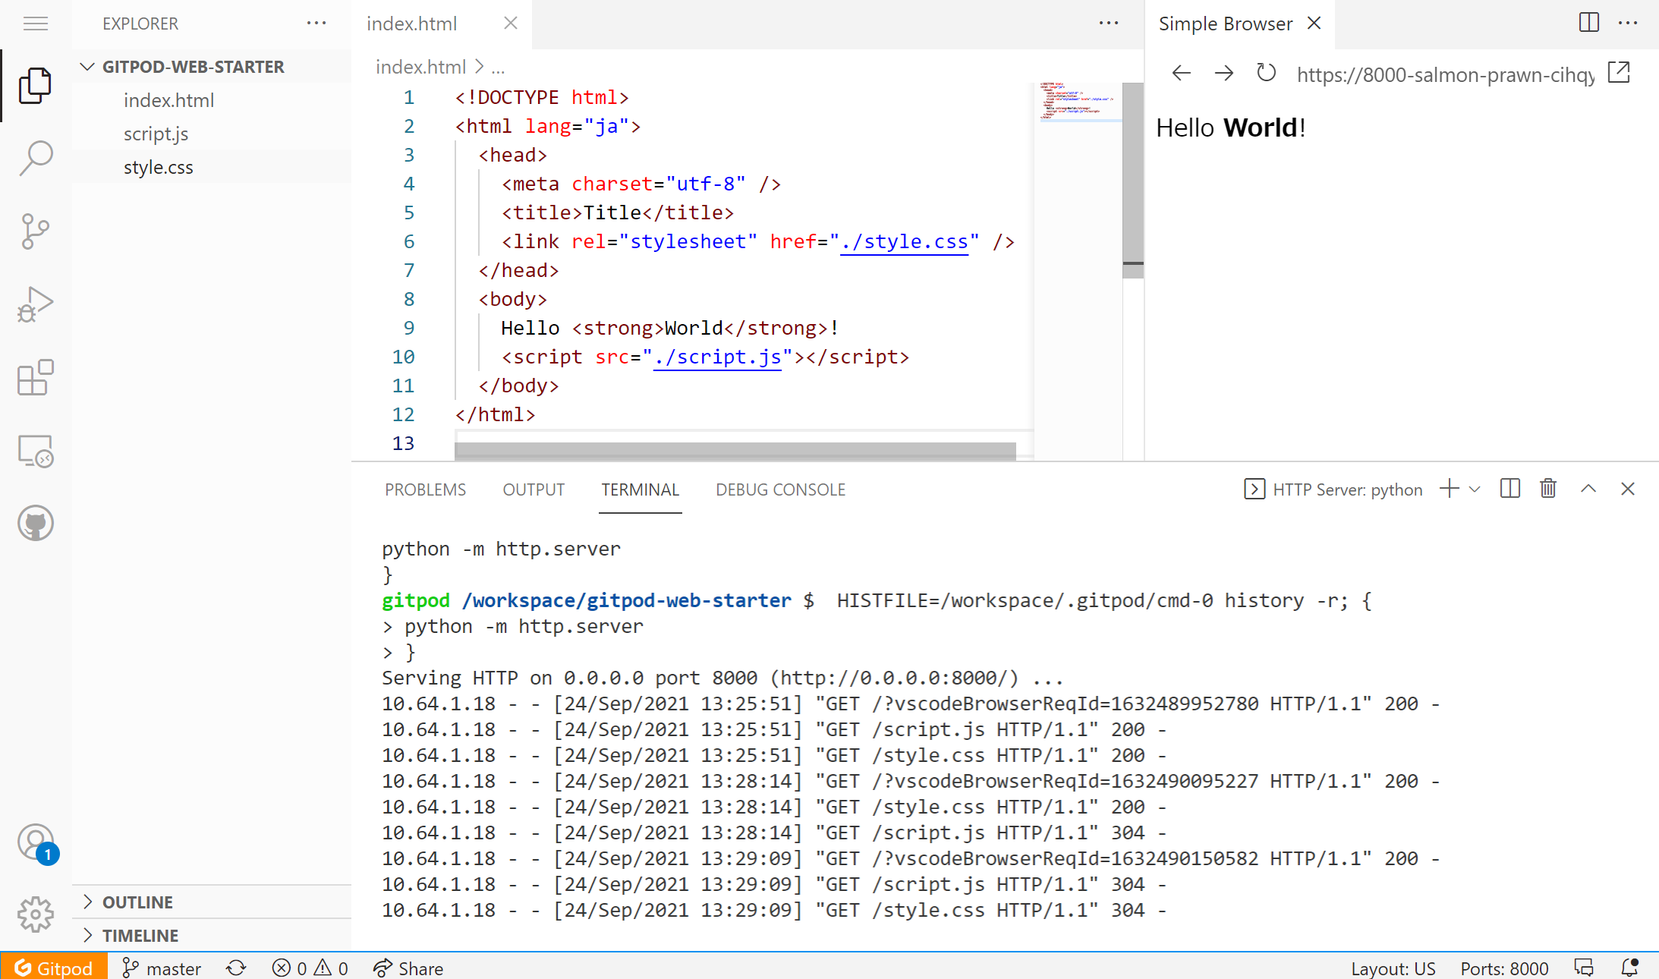
Task: Open the new terminal launch profile dropdown
Action: tap(1475, 489)
